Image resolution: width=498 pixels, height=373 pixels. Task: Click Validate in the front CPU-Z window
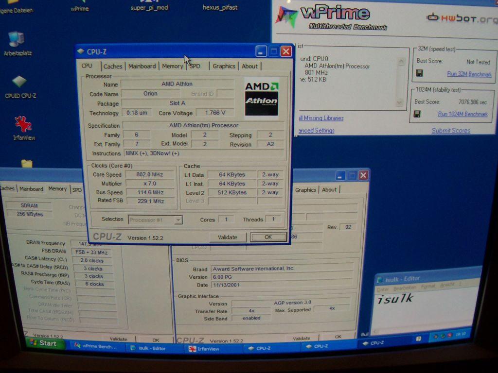tap(228, 237)
